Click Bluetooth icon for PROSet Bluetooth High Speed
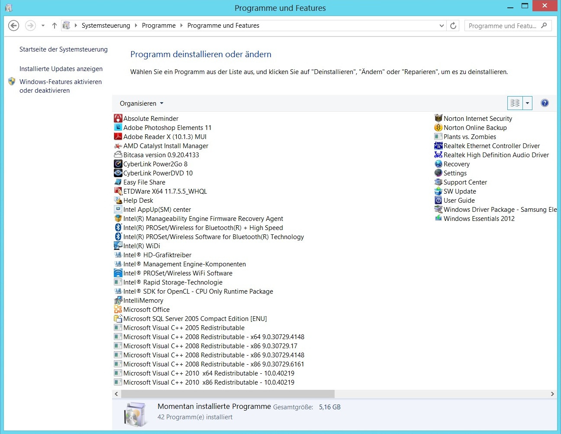Viewport: 561px width, 434px height. tap(118, 227)
